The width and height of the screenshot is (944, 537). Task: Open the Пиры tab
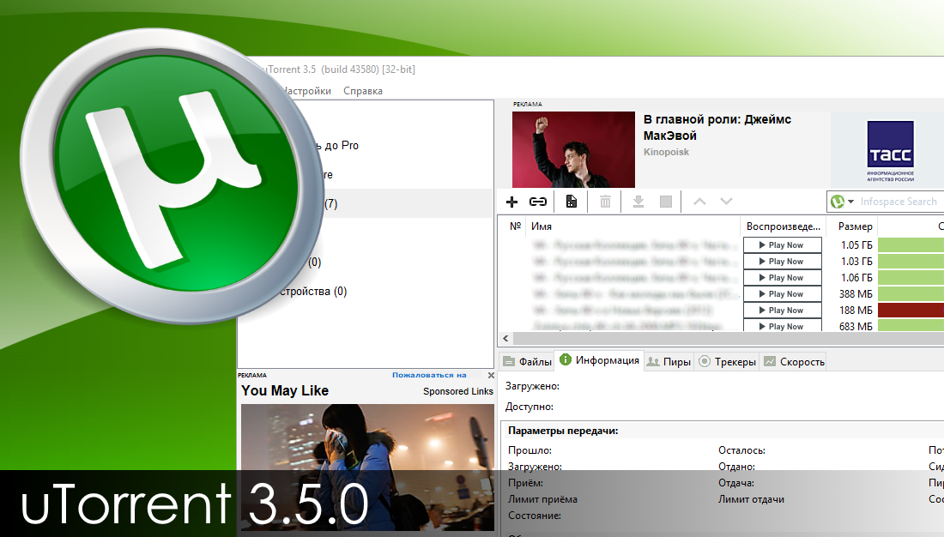pos(669,361)
